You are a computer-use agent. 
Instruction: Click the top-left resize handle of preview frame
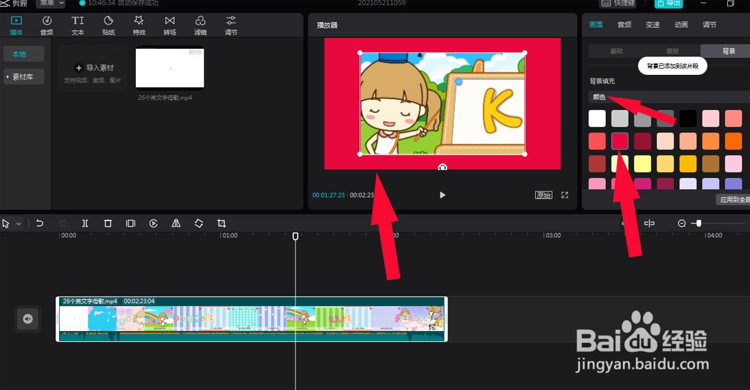click(x=360, y=53)
